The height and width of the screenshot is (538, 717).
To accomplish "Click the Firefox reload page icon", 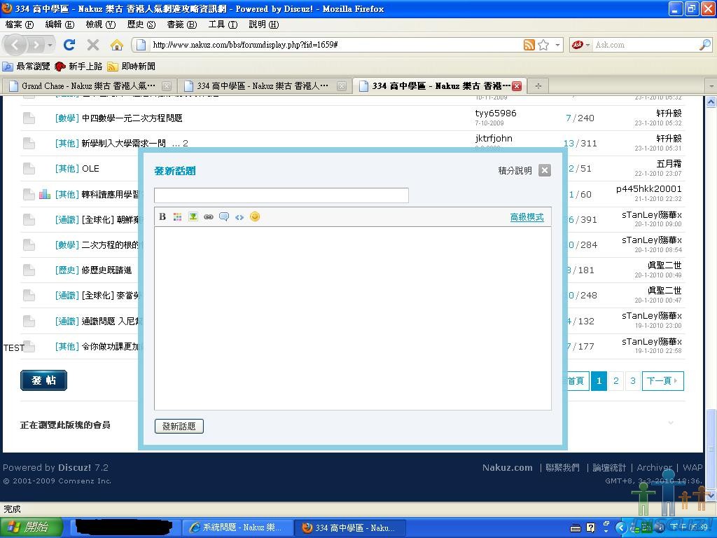I will coord(69,45).
